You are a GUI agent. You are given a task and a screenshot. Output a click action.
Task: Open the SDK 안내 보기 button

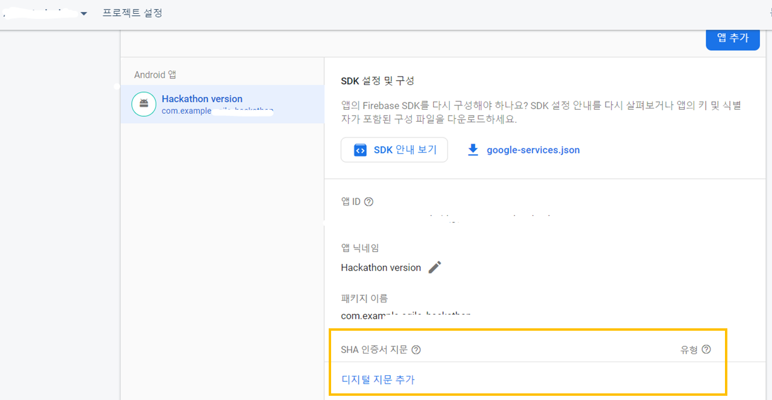(394, 150)
